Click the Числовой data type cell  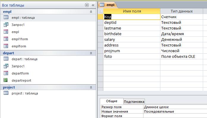(182, 51)
